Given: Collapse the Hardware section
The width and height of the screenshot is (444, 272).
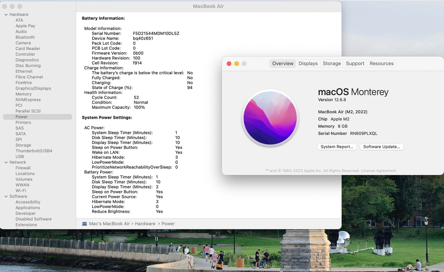Looking at the screenshot, I should pos(6,14).
